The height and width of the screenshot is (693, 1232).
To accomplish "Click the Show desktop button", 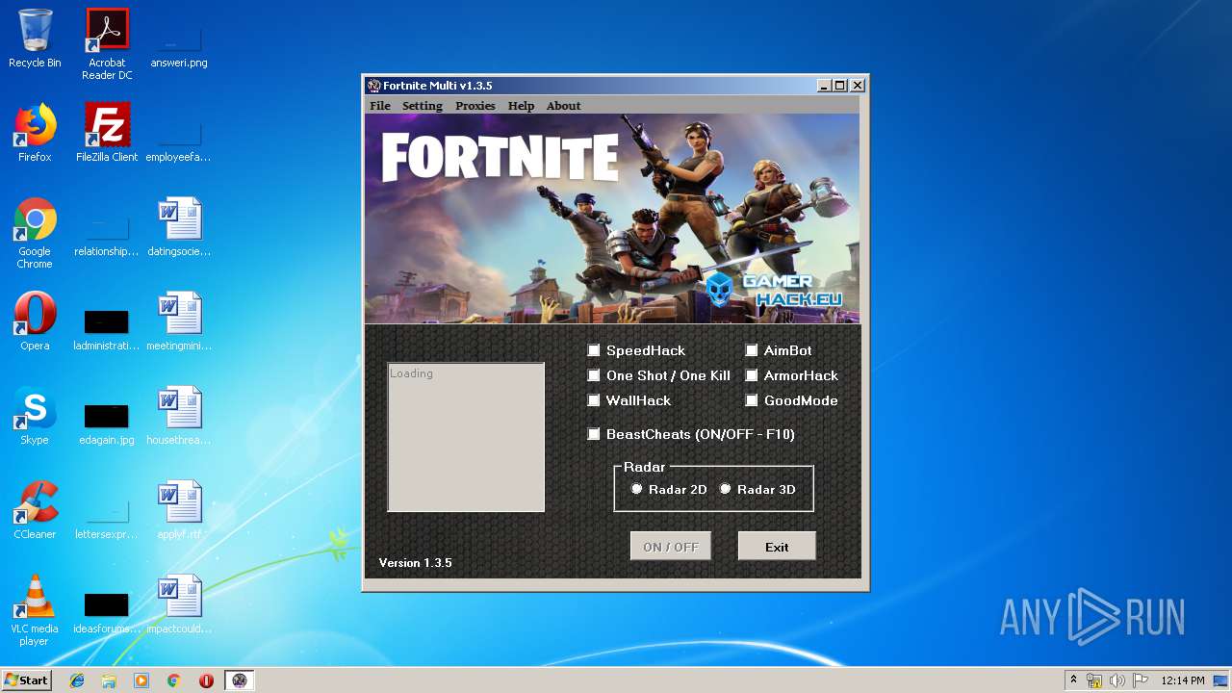I will 1222,680.
